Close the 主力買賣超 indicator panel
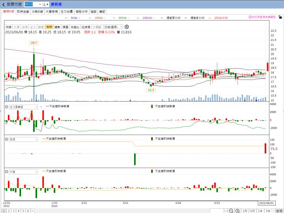Viewport: 284px width, 213px height. (7, 107)
